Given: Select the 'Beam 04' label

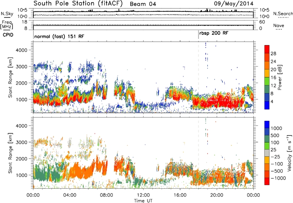Looking at the screenshot, I should [x=143, y=4].
